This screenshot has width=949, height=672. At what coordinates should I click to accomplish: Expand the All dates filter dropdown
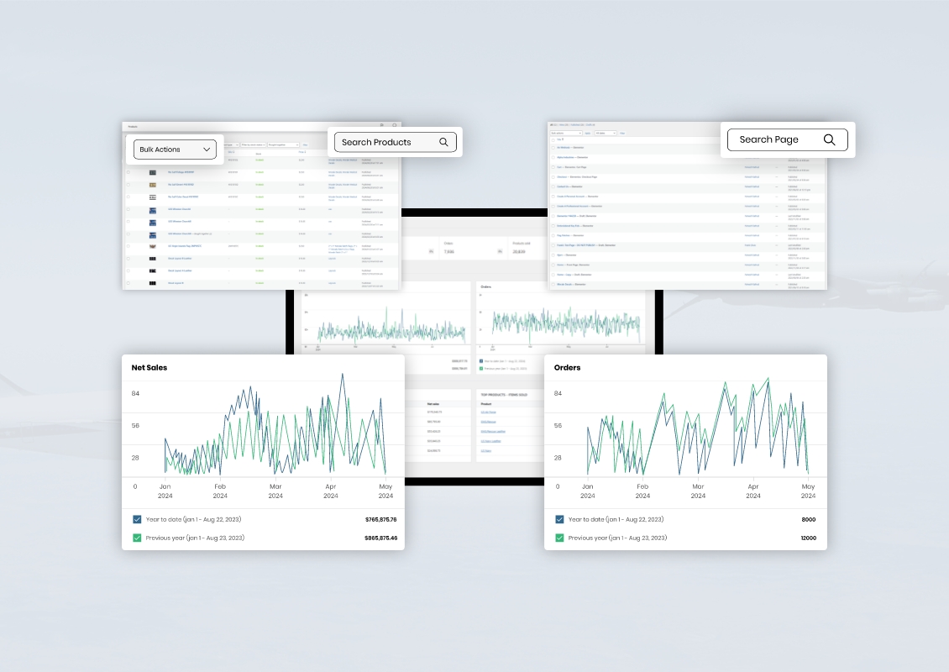[x=606, y=133]
